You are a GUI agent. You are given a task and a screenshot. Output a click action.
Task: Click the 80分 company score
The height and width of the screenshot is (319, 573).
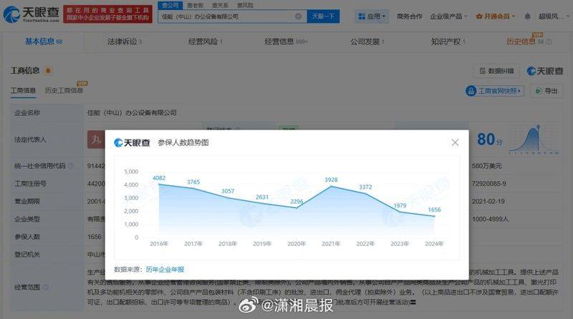tap(490, 139)
